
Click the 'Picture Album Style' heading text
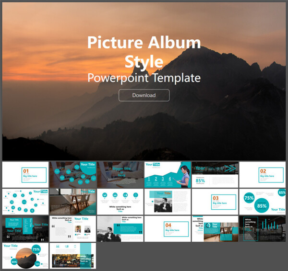(x=144, y=52)
